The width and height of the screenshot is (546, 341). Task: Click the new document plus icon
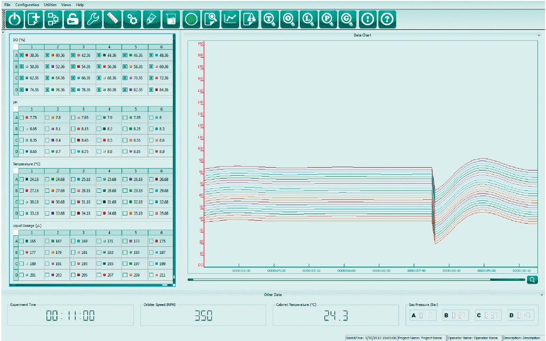(x=34, y=19)
